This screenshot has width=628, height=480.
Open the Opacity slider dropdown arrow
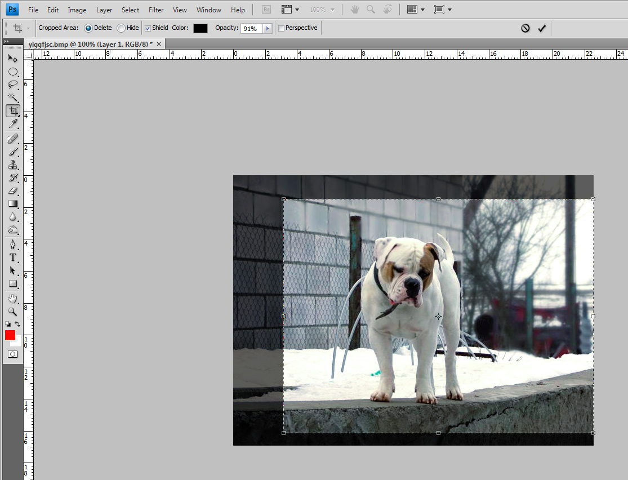click(268, 28)
